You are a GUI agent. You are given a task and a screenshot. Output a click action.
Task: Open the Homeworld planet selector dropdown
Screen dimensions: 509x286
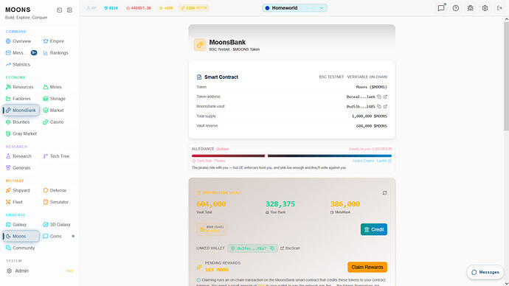(294, 8)
